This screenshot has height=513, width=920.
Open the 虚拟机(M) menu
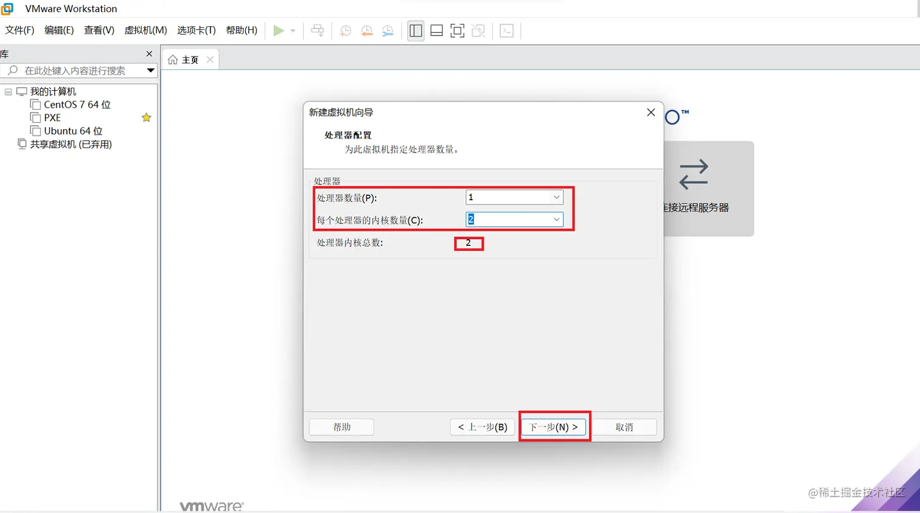(x=145, y=30)
